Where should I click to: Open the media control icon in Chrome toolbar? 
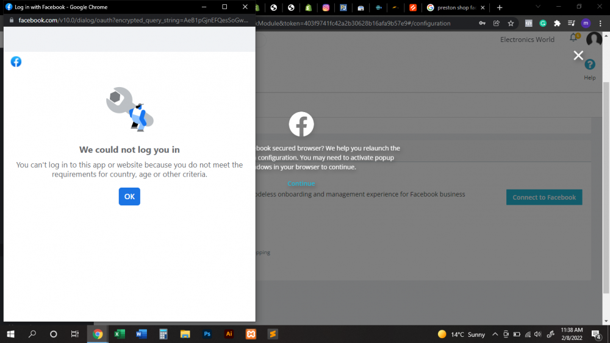tap(571, 23)
